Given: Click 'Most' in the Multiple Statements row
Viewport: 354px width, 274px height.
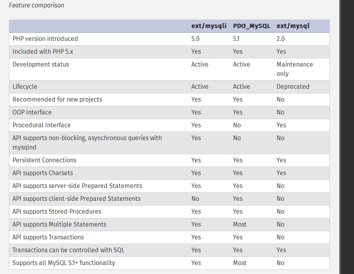Looking at the screenshot, I should [x=240, y=225].
